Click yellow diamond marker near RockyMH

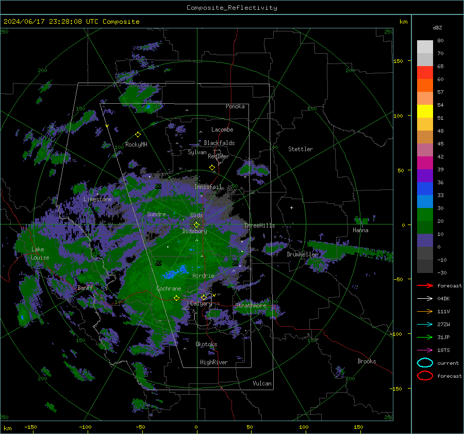click(x=138, y=135)
